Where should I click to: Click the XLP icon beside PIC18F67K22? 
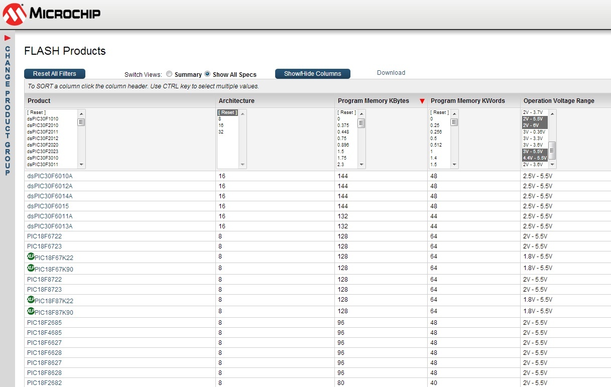coord(31,256)
